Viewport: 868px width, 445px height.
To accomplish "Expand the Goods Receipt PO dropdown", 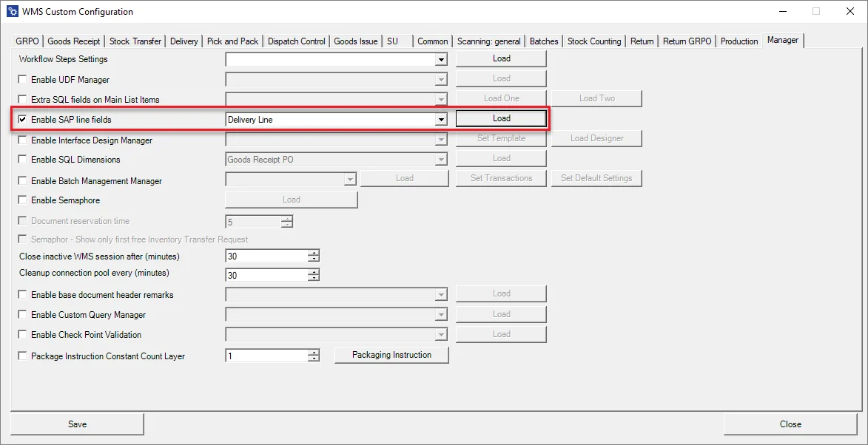I will point(441,157).
